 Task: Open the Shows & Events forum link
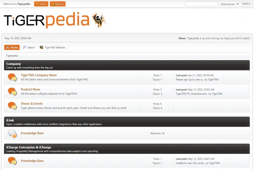[x=32, y=104]
